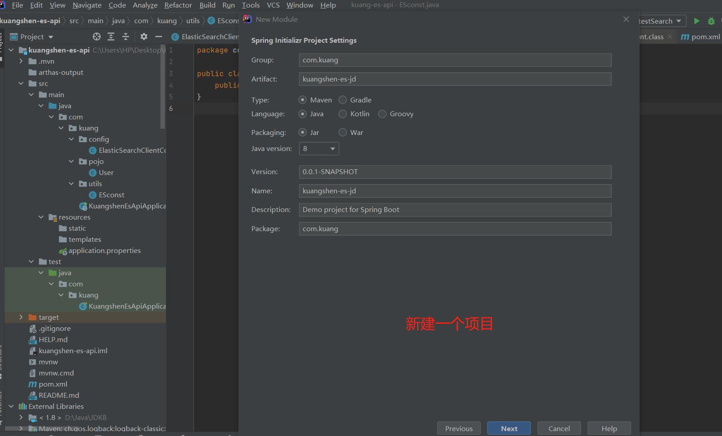This screenshot has width=722, height=436.
Task: Click the Collapse All icon in Project panel
Action: 126,37
